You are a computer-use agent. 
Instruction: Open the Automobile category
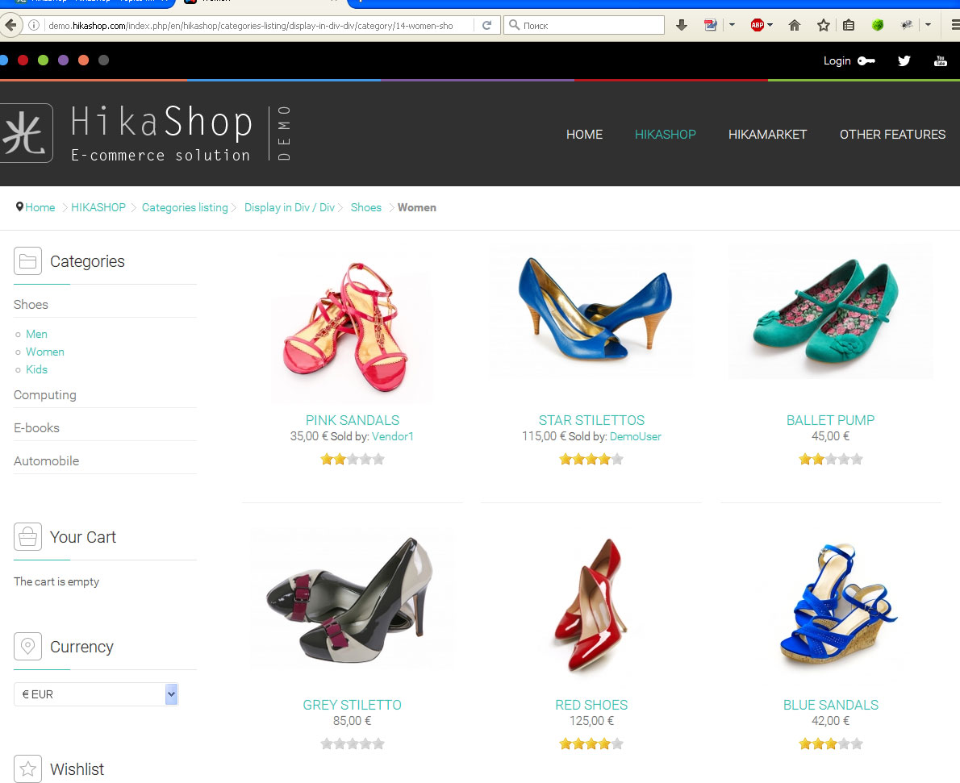(x=47, y=461)
